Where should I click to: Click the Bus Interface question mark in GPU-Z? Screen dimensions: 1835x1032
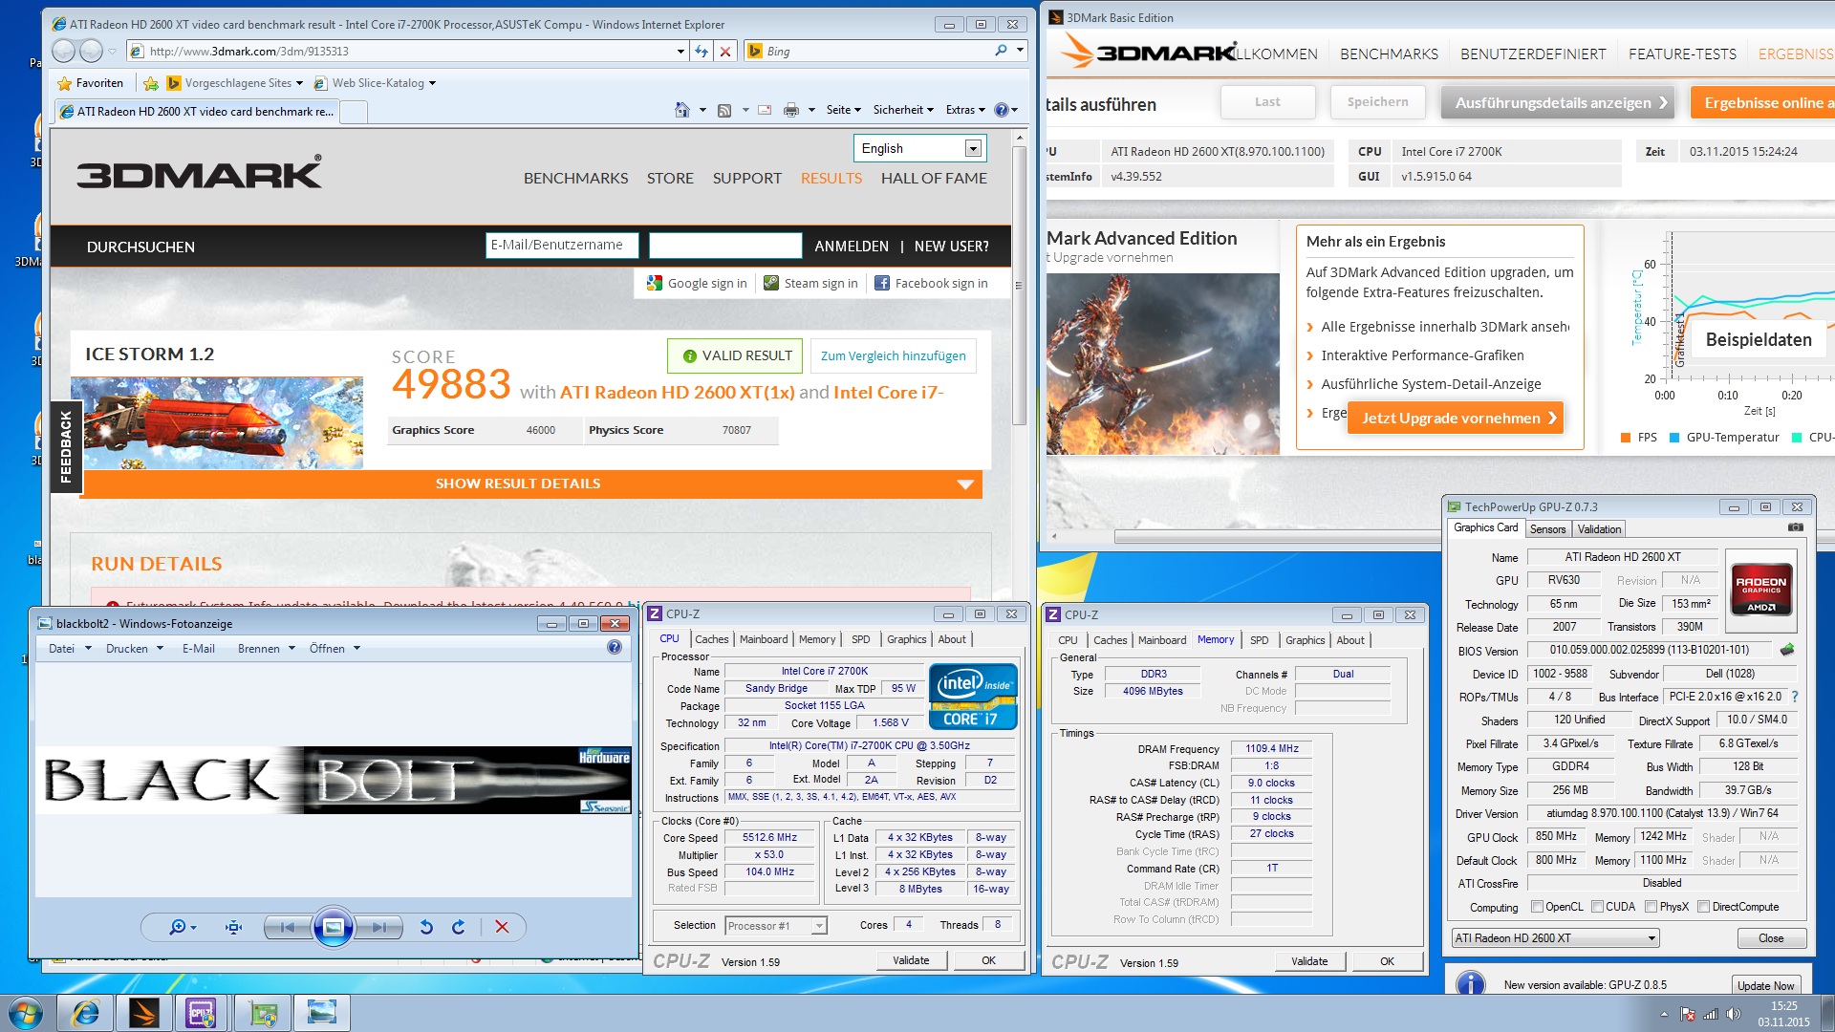[x=1794, y=697]
